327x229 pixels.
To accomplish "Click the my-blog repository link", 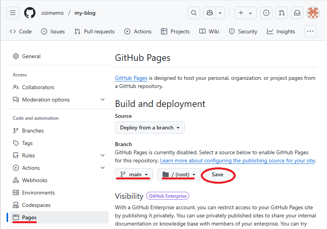I will (x=85, y=13).
